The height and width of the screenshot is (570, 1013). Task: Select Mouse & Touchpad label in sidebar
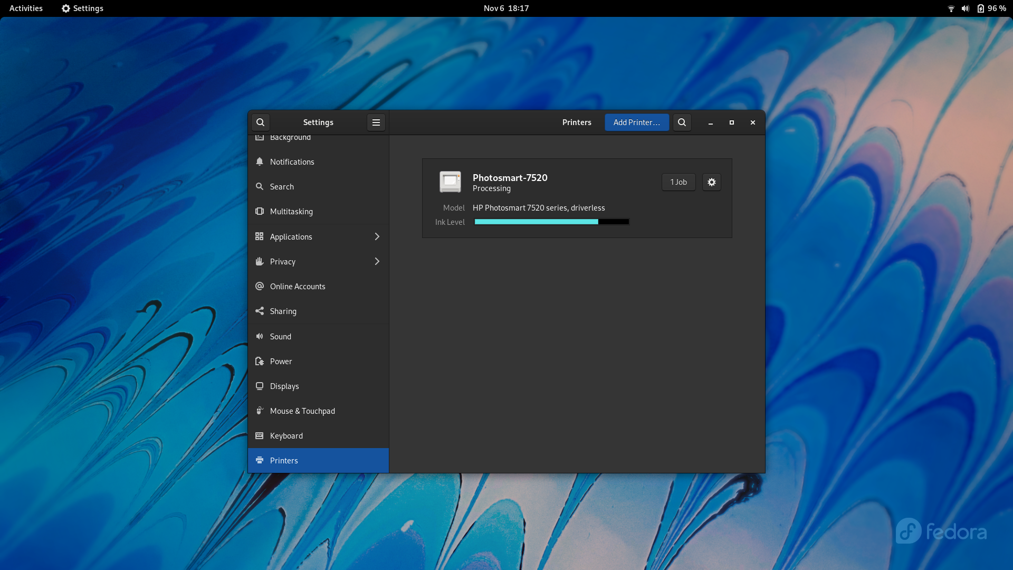302,411
